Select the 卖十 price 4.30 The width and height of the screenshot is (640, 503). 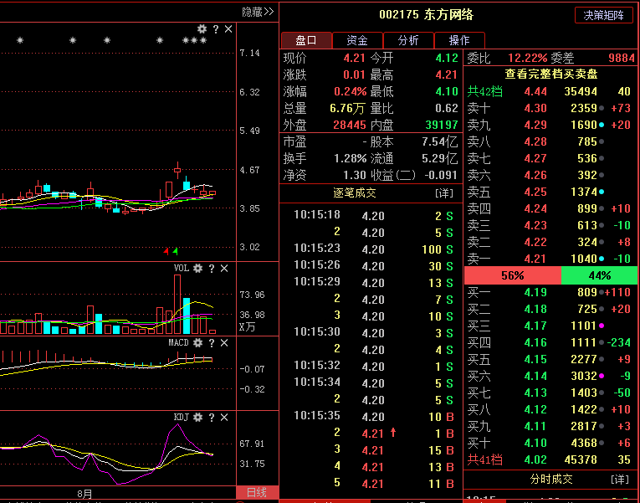535,108
